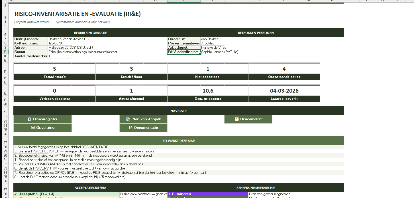The height and width of the screenshot is (198, 414).
Task: Click the Sector value 'Zakelijke dienstverlening' cell
Action: pos(83,52)
